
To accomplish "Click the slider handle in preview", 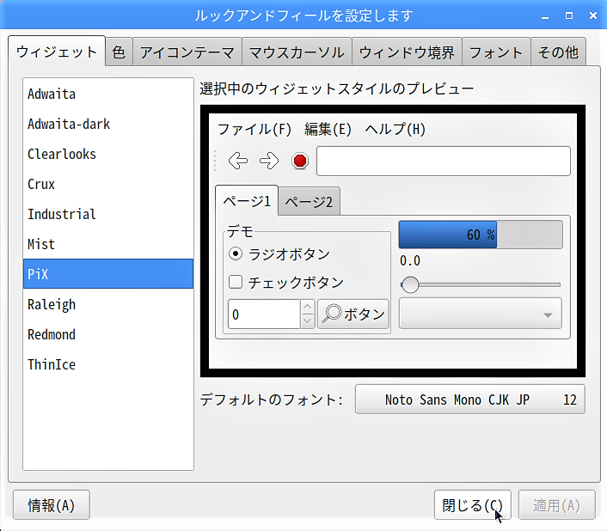I will click(410, 284).
